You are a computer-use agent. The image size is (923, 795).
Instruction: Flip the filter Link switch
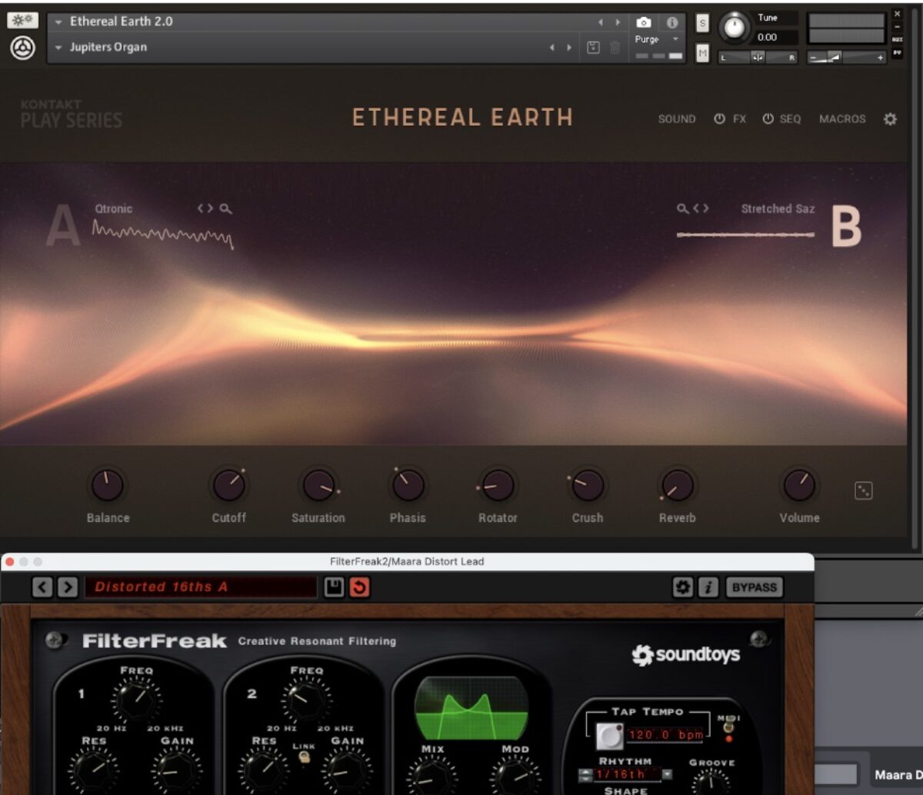coord(305,757)
